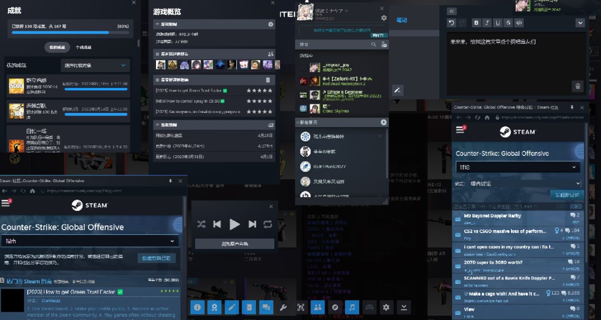This screenshot has height=320, width=601.
Task: Pin the guides window with pushpin icon
Action: (x=170, y=181)
